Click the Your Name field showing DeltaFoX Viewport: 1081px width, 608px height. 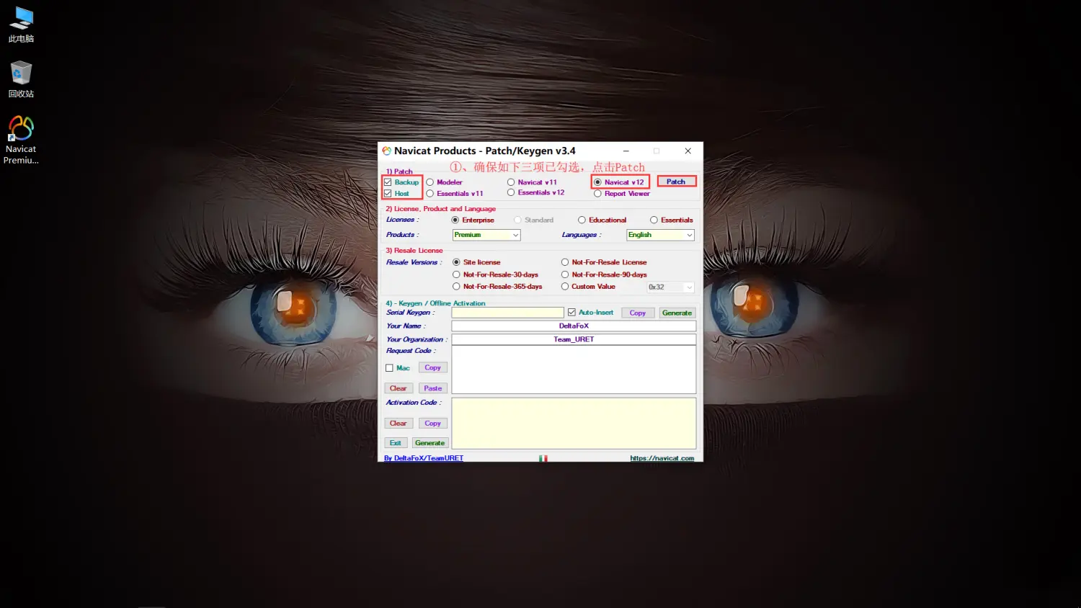574,326
